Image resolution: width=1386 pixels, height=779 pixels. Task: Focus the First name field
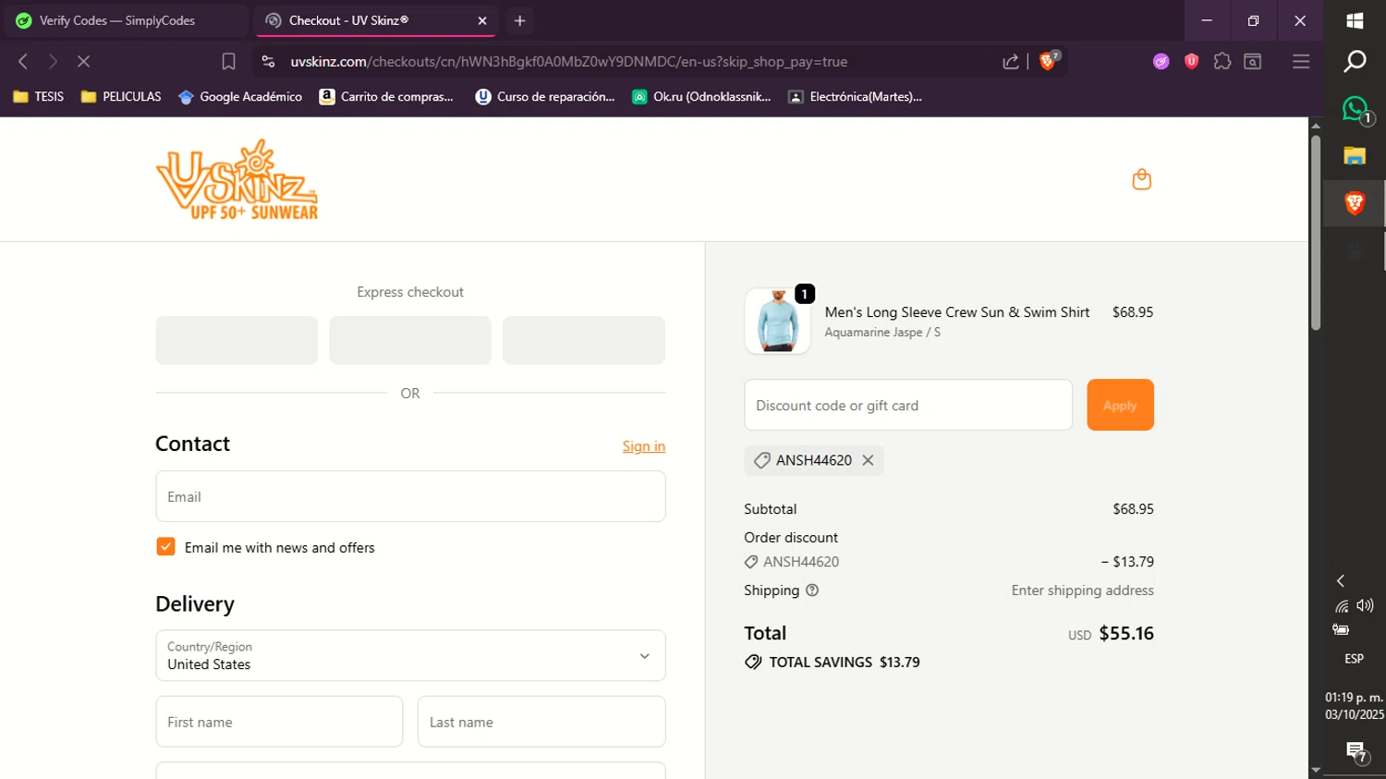[279, 722]
